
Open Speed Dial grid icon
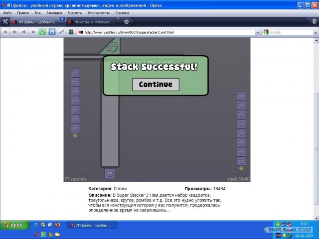[x=71, y=32]
